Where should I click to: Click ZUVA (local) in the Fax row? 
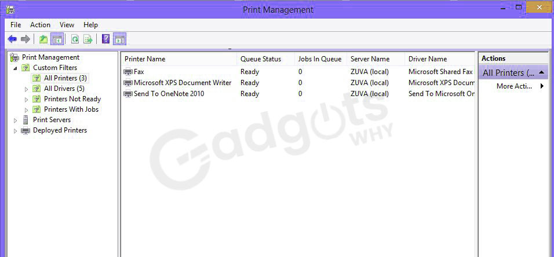tap(370, 72)
